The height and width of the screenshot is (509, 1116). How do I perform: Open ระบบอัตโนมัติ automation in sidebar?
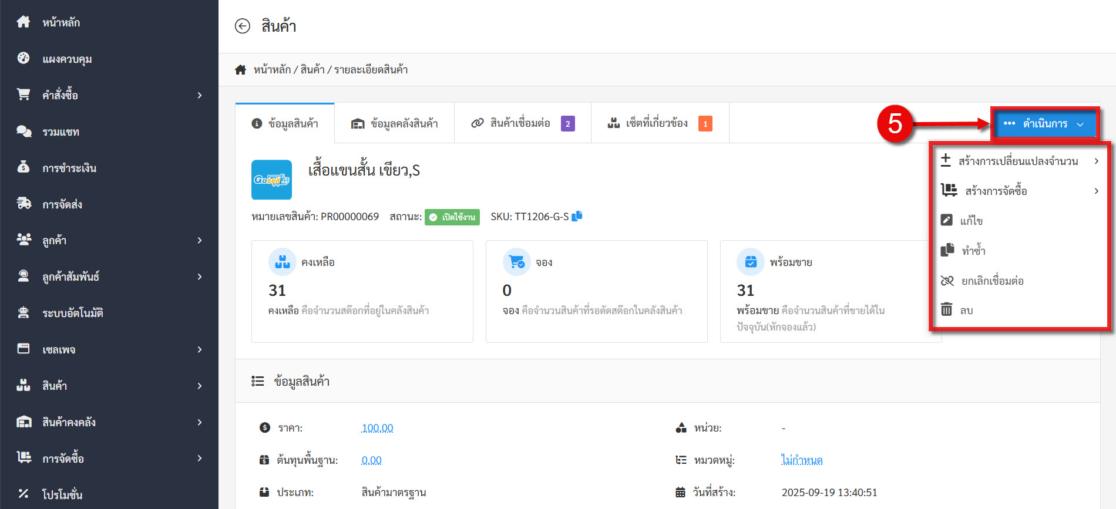[x=72, y=313]
